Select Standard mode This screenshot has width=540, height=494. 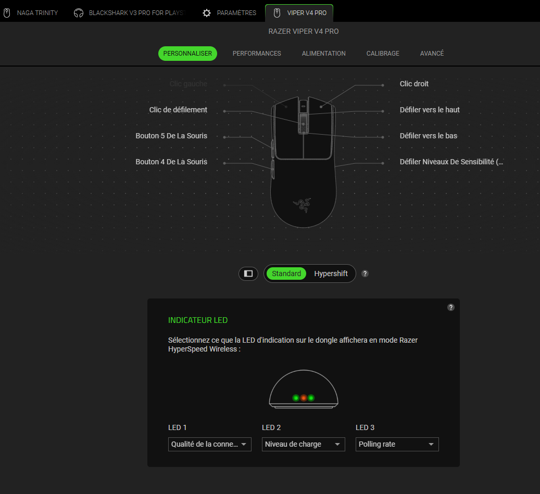pos(286,274)
